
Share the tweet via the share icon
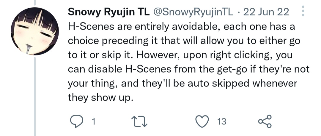click(265, 121)
